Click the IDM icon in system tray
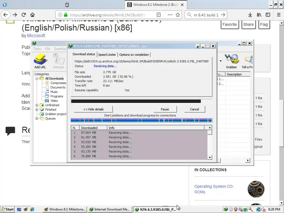This screenshot has height=213, width=284. tap(225, 209)
